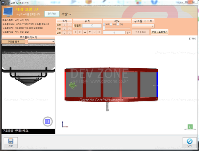Click the 구조물미리보기 header
This screenshot has width=199, height=151.
(28, 37)
